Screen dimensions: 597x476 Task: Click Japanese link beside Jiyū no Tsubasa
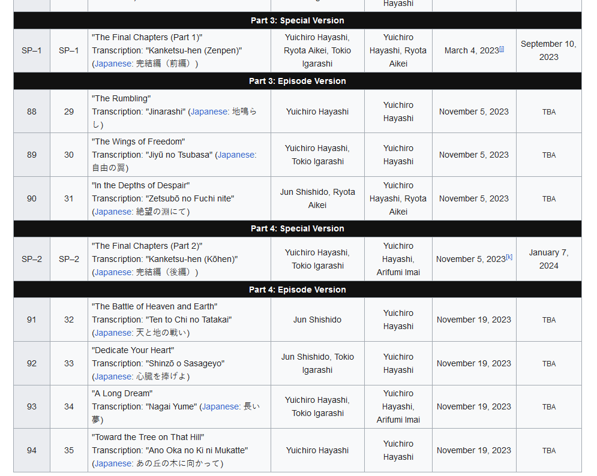click(236, 155)
